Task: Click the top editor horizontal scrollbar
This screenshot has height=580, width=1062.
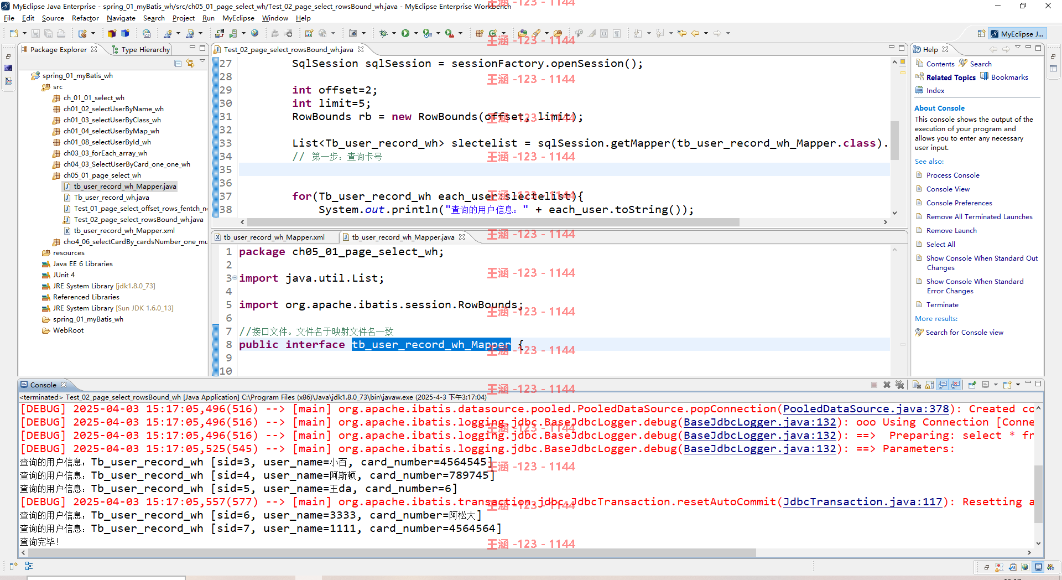Action: coord(492,222)
